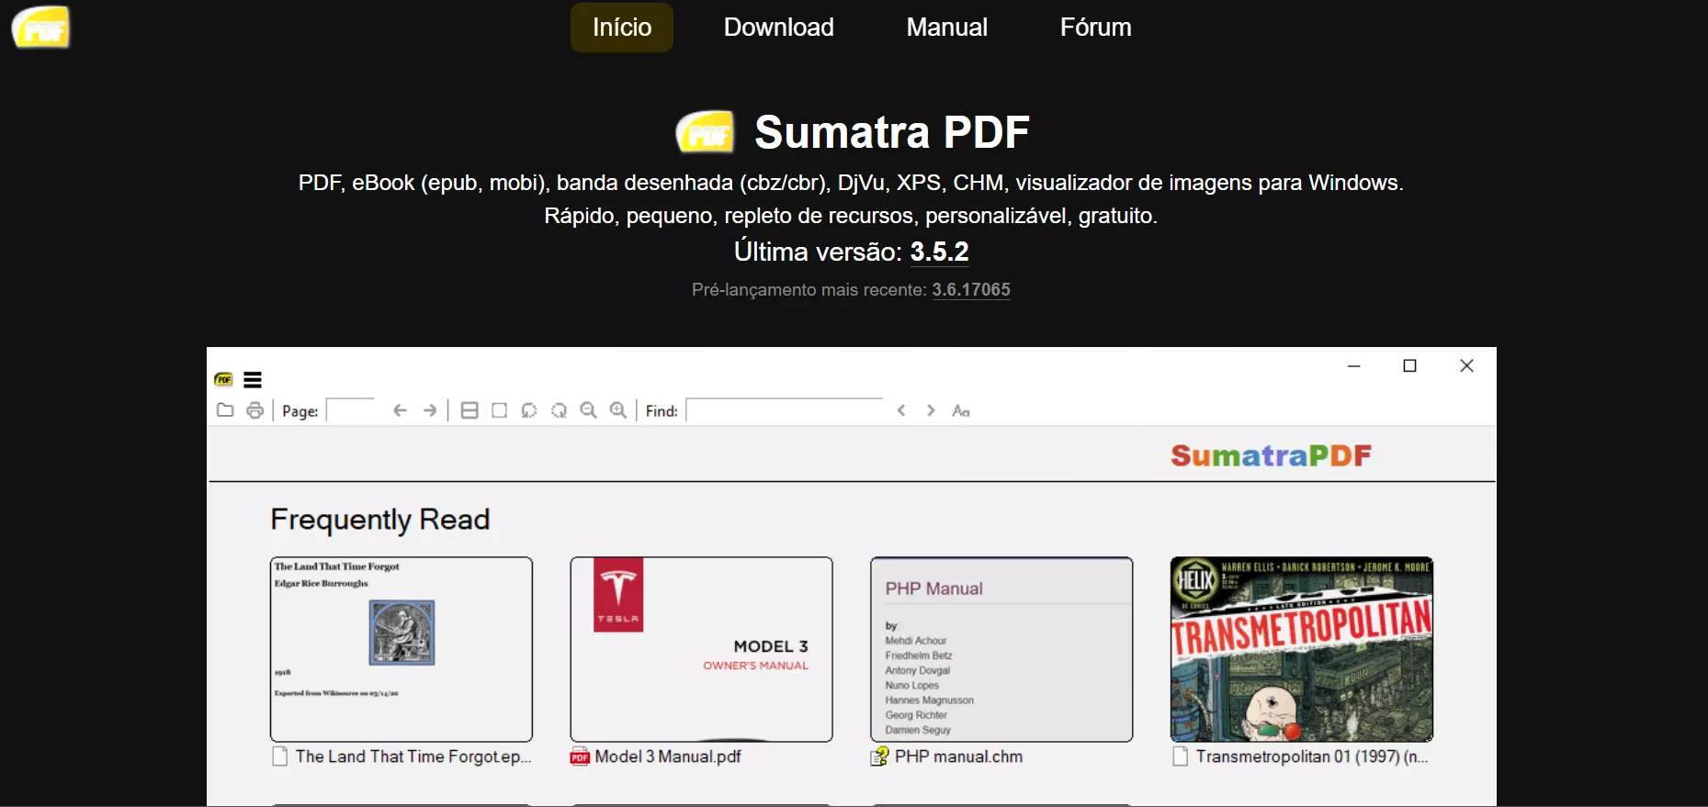
Task: Find the previous match with the chevron
Action: coord(901,410)
